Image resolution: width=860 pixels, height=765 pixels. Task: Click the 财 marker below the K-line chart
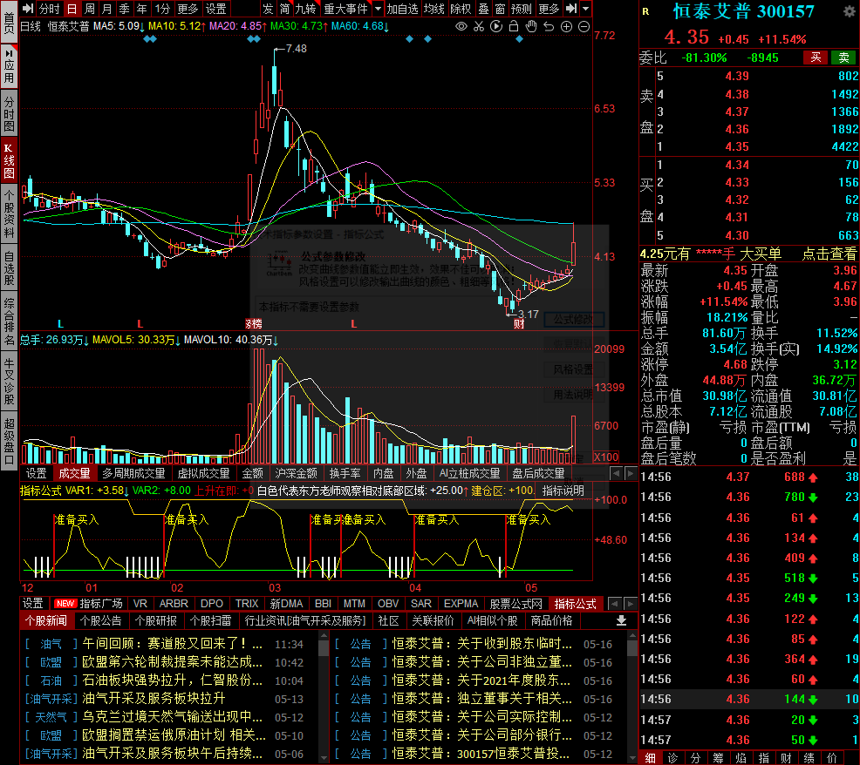pyautogui.click(x=519, y=324)
